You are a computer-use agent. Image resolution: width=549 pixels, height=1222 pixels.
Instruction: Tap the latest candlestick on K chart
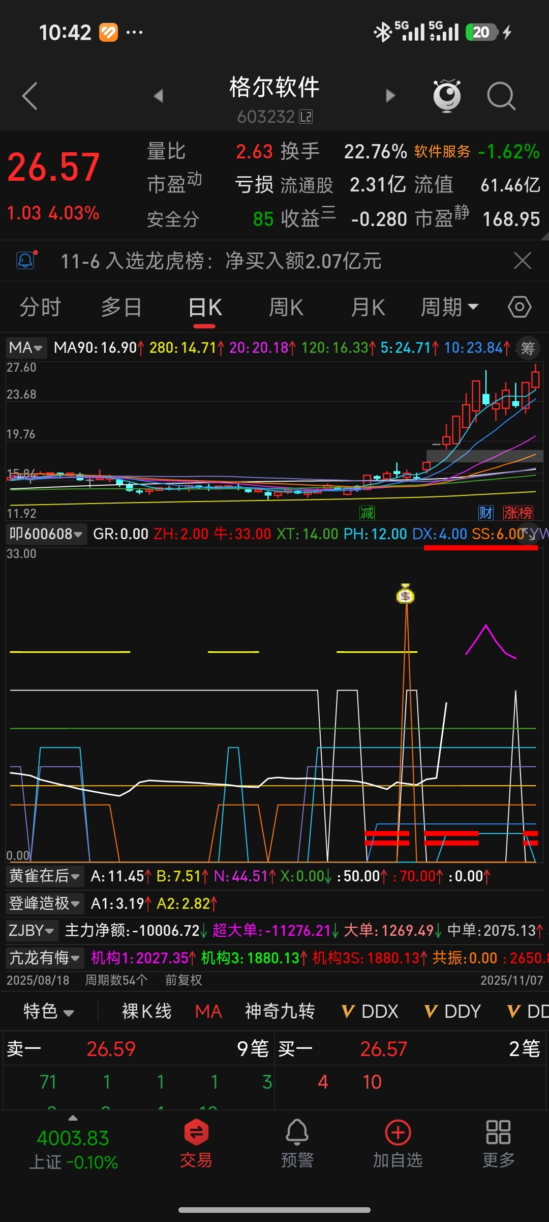pyautogui.click(x=535, y=377)
